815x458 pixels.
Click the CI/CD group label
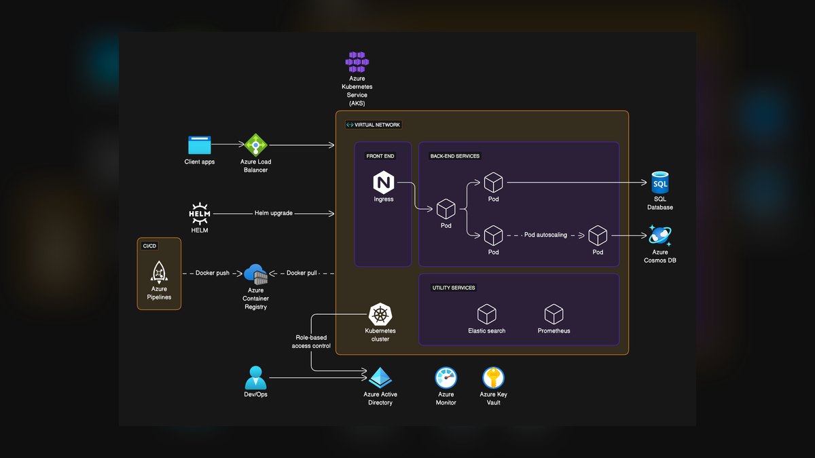point(150,246)
